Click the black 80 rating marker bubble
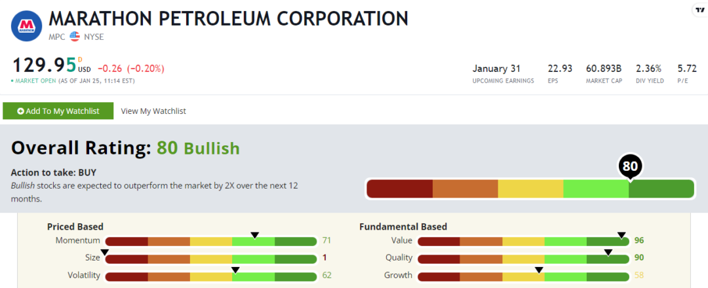708x288 pixels. (x=629, y=166)
